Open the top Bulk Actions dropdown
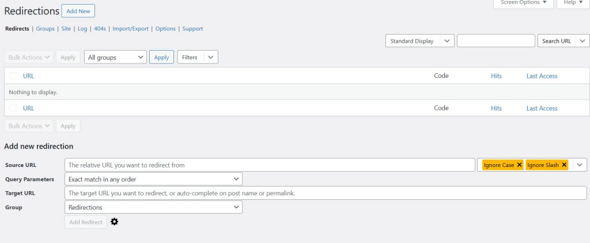 point(29,57)
